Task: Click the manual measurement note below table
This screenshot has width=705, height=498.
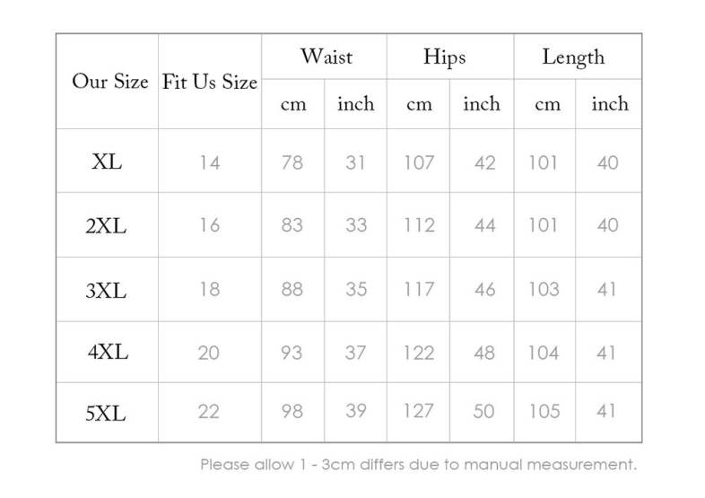Action: (418, 465)
